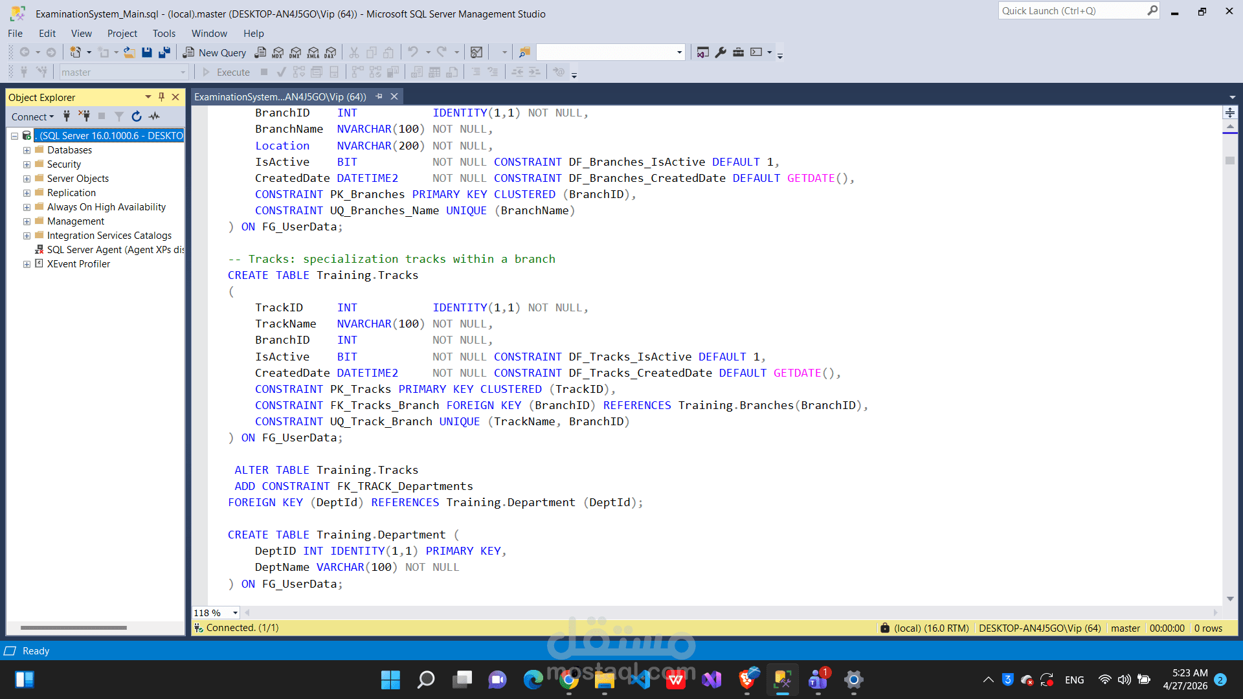Open the Project menu
Screen dimensions: 1243x699
(x=122, y=34)
